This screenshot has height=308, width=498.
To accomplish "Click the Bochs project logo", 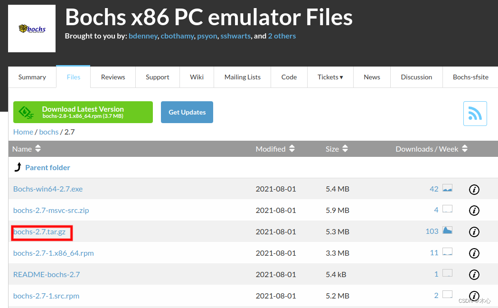I will pos(32,29).
